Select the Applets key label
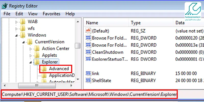Image resolution: width=204 pixels, height=102 pixels. (49, 55)
